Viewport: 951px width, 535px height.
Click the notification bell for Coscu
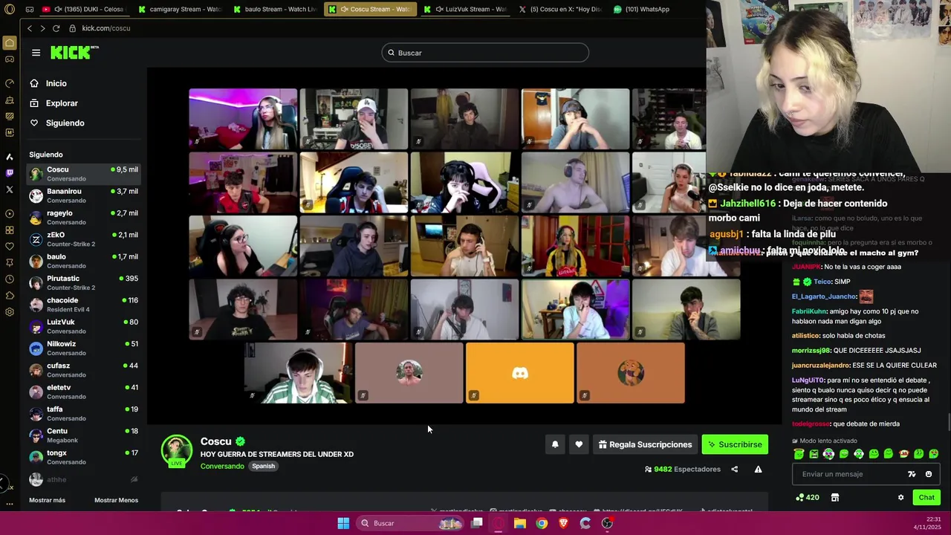pos(555,444)
